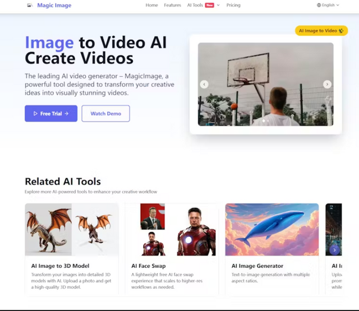
Task: Click 'Explore more AI-powered tools' subtitle text
Action: [91, 192]
